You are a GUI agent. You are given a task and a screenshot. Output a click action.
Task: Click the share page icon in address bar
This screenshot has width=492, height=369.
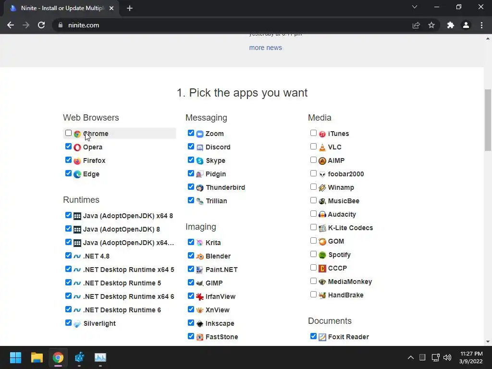(416, 25)
